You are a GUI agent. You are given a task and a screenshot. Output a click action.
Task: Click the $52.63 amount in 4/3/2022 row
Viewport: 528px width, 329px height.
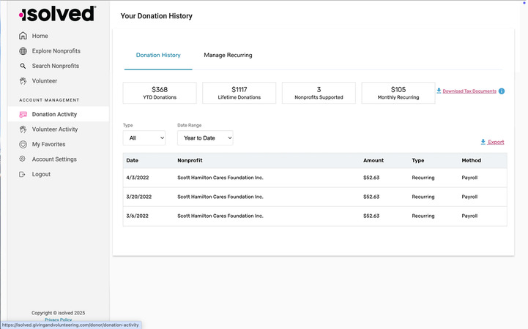371,178
